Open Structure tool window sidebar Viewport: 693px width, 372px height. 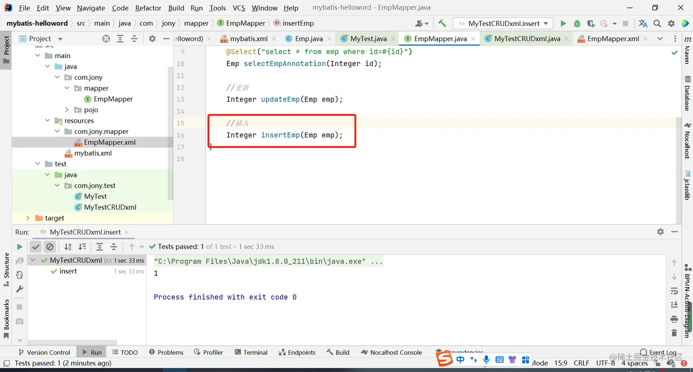(6, 269)
